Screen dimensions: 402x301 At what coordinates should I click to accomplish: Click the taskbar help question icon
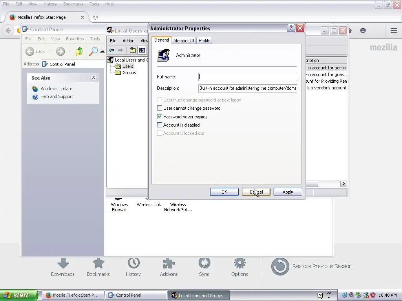[320, 296]
